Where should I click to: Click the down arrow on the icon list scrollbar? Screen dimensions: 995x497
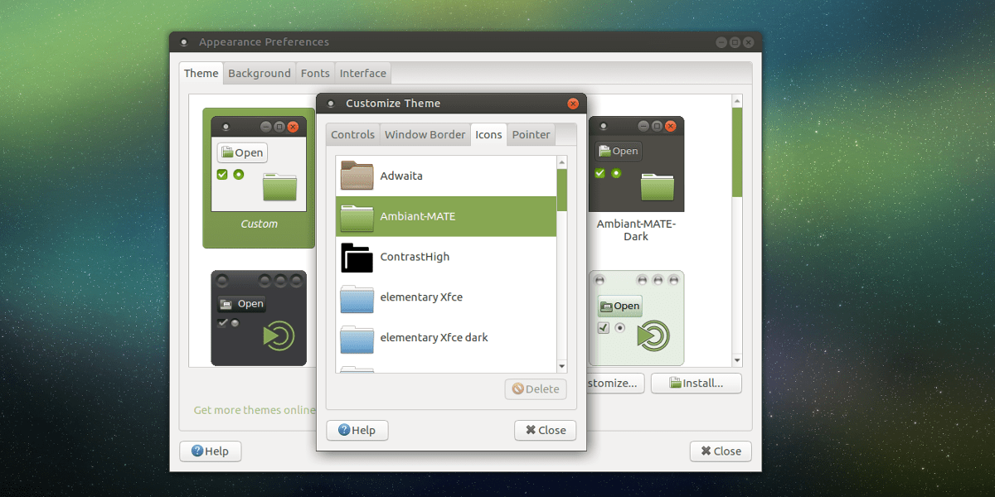coord(562,365)
